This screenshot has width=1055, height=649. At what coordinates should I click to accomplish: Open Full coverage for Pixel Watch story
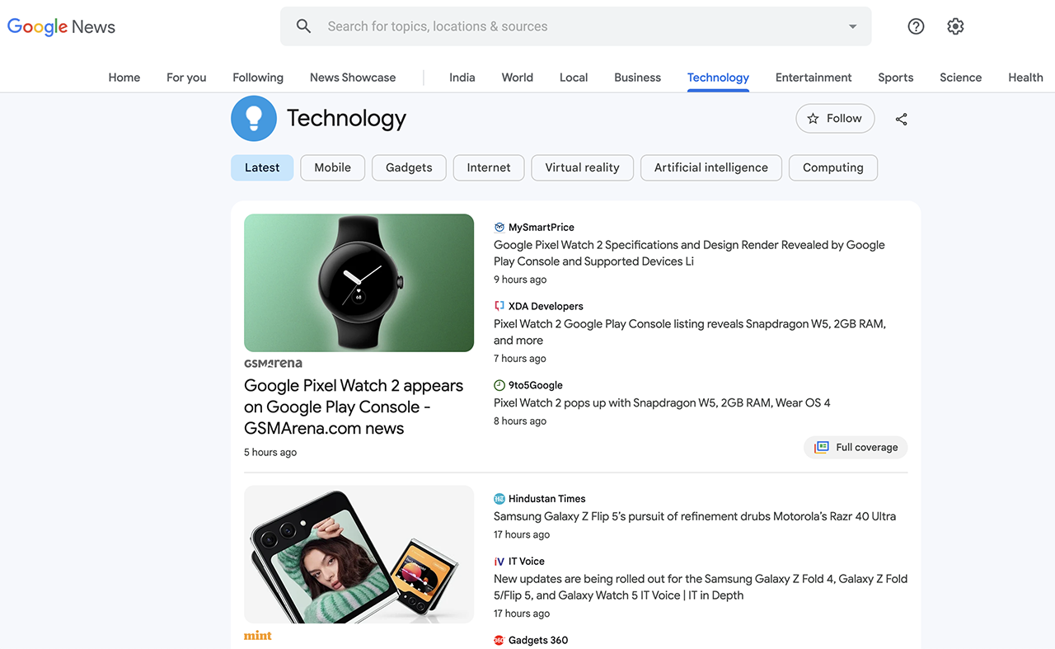tap(856, 447)
